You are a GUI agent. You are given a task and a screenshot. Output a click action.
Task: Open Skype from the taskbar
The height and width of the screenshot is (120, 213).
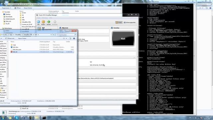pyautogui.click(x=17, y=118)
